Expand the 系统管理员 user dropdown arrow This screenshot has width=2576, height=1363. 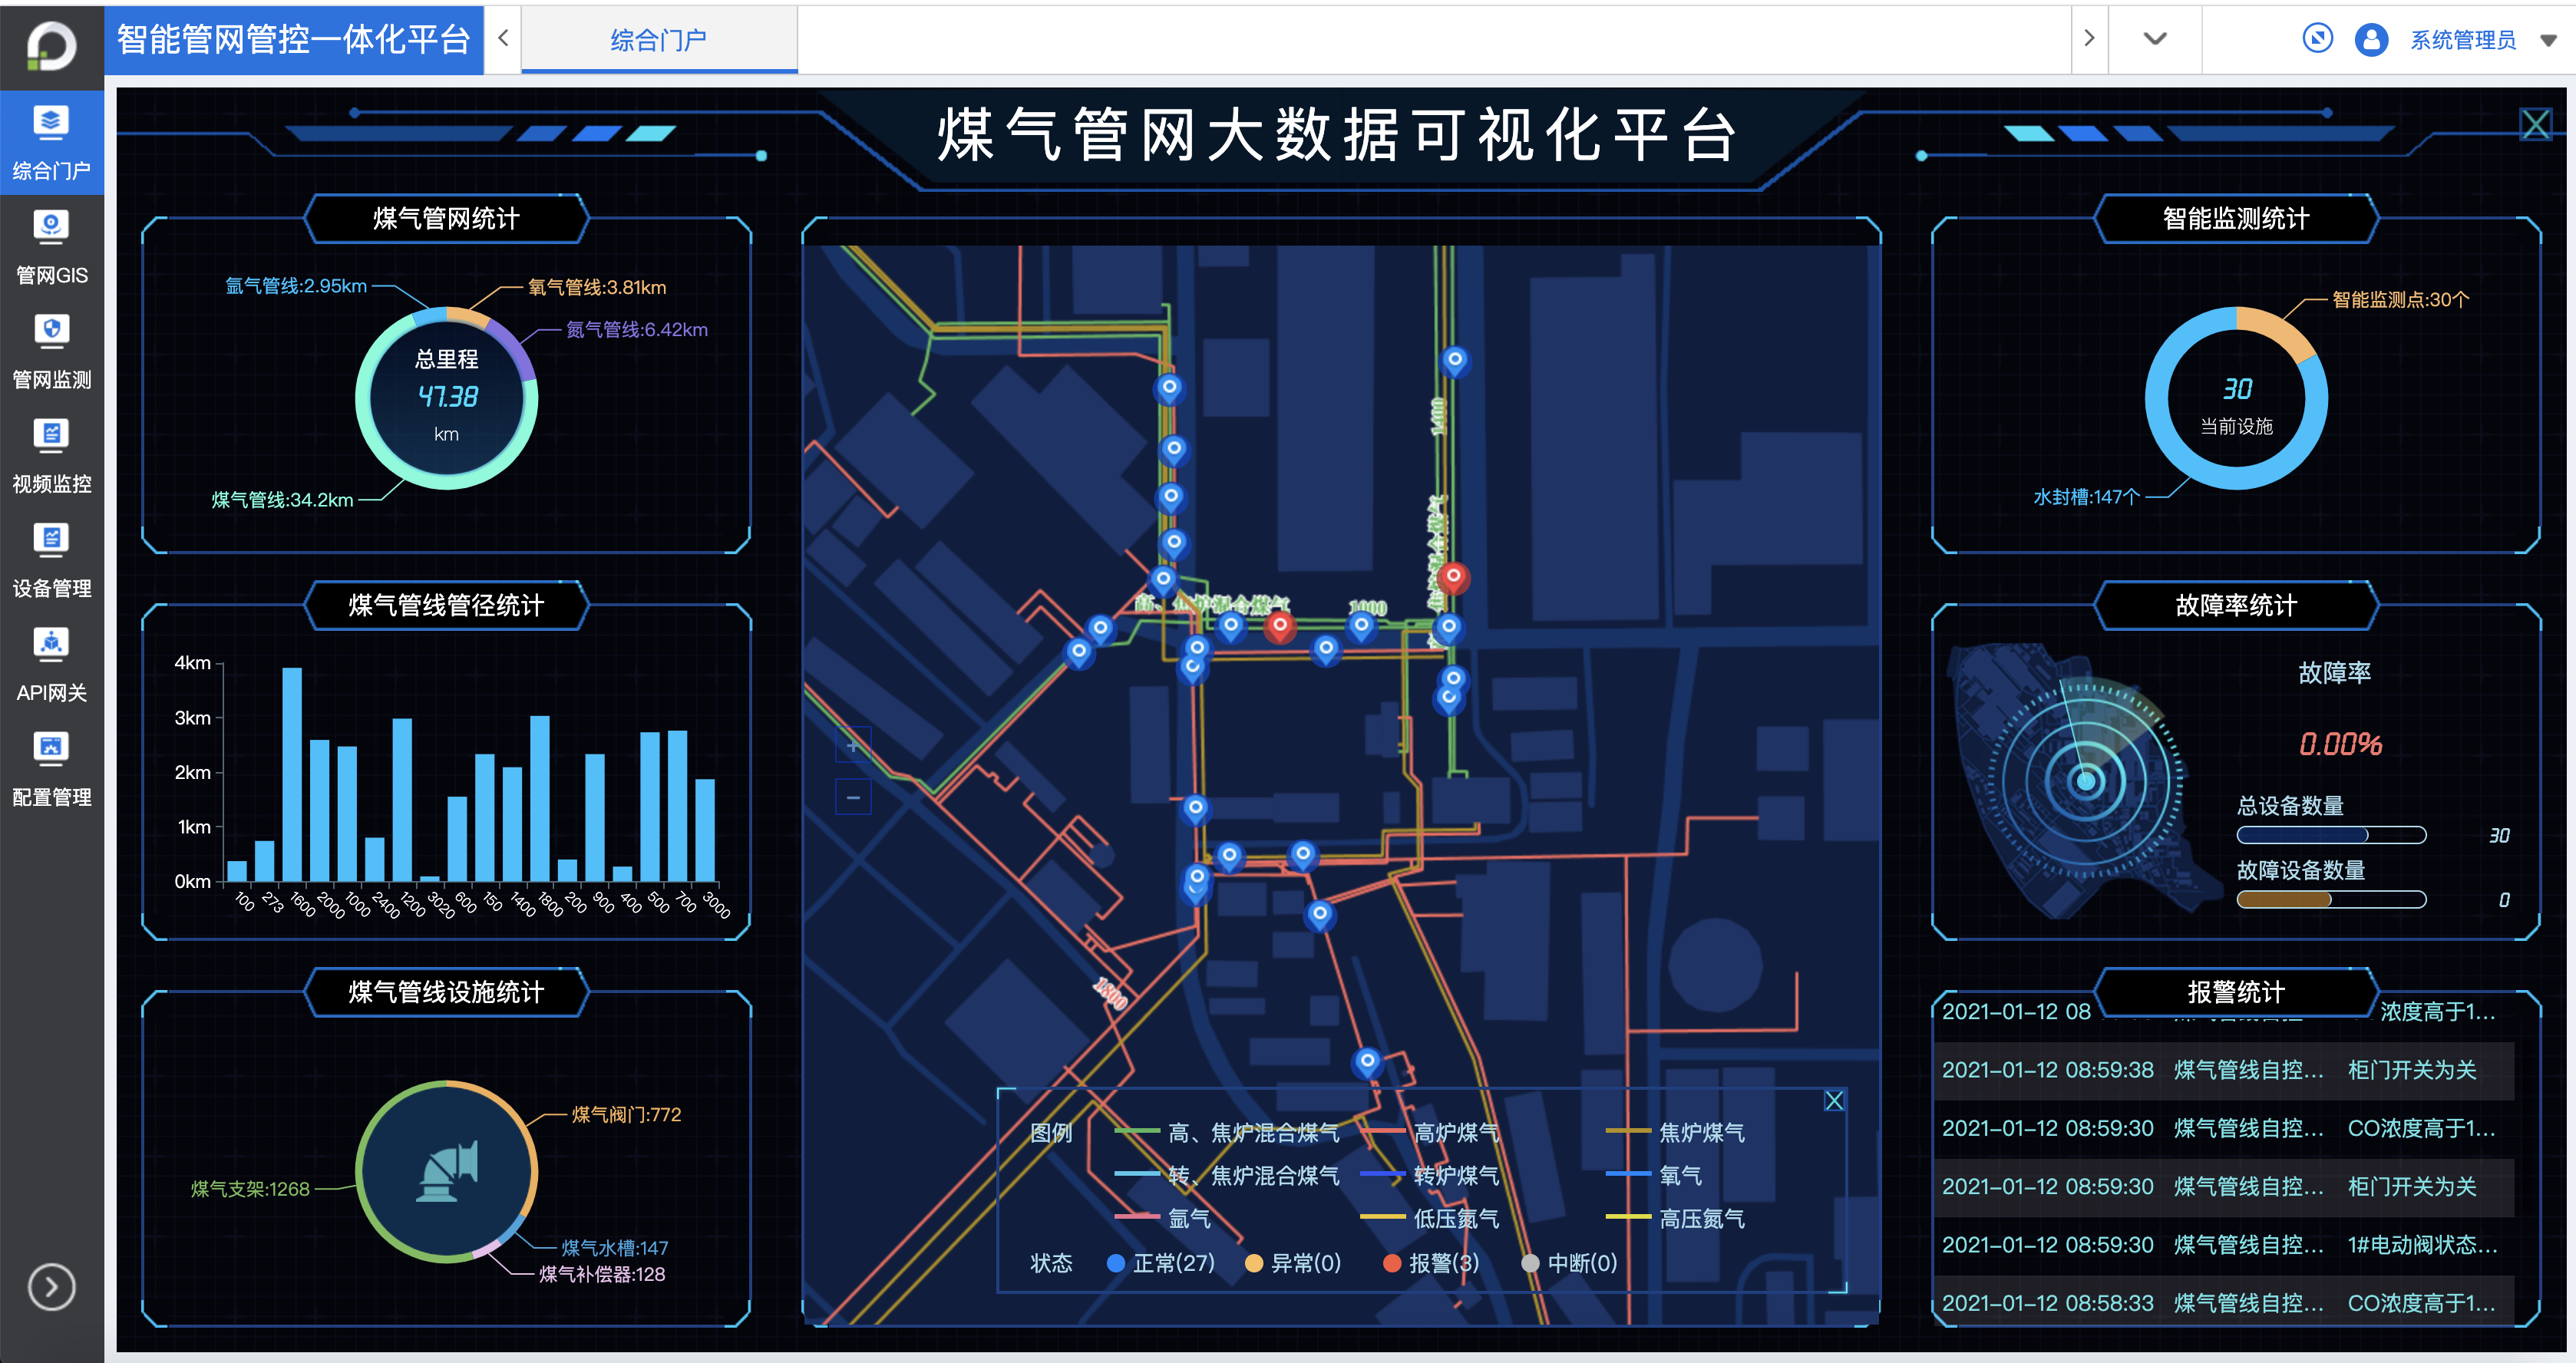pyautogui.click(x=2548, y=41)
